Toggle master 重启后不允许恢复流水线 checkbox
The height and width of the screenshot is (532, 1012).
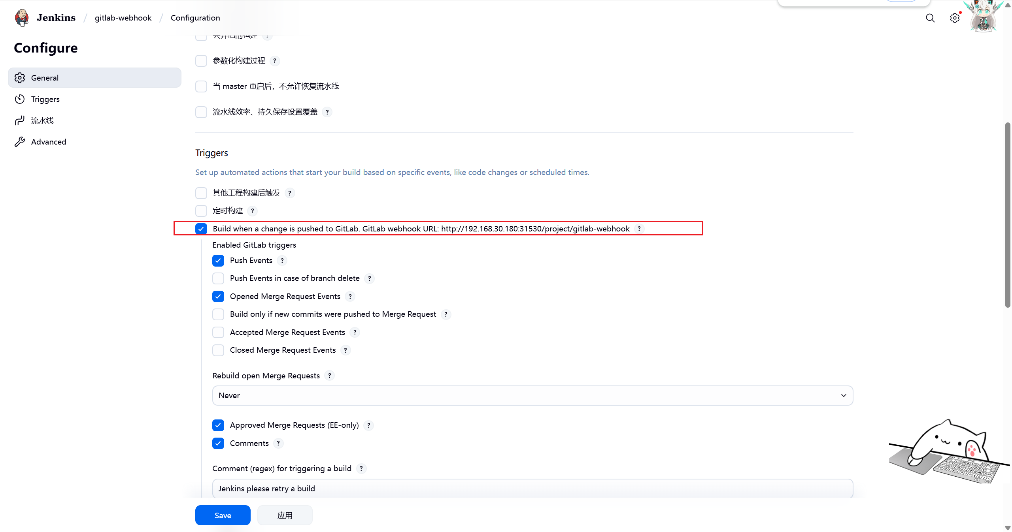[x=201, y=86]
